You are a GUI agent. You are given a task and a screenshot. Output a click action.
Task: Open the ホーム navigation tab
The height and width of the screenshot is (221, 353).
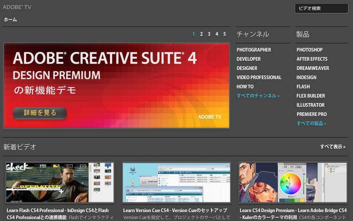(10, 20)
